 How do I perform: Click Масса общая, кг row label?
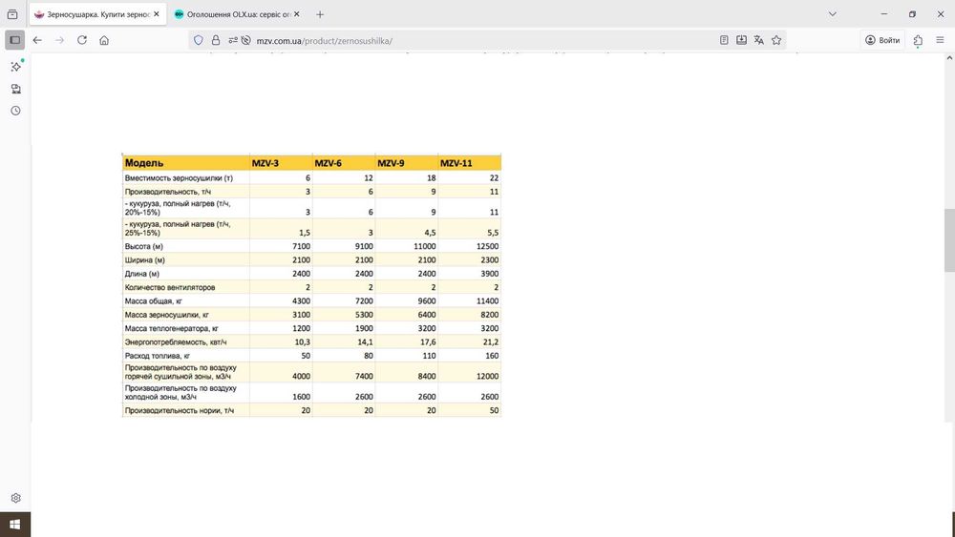tap(153, 301)
